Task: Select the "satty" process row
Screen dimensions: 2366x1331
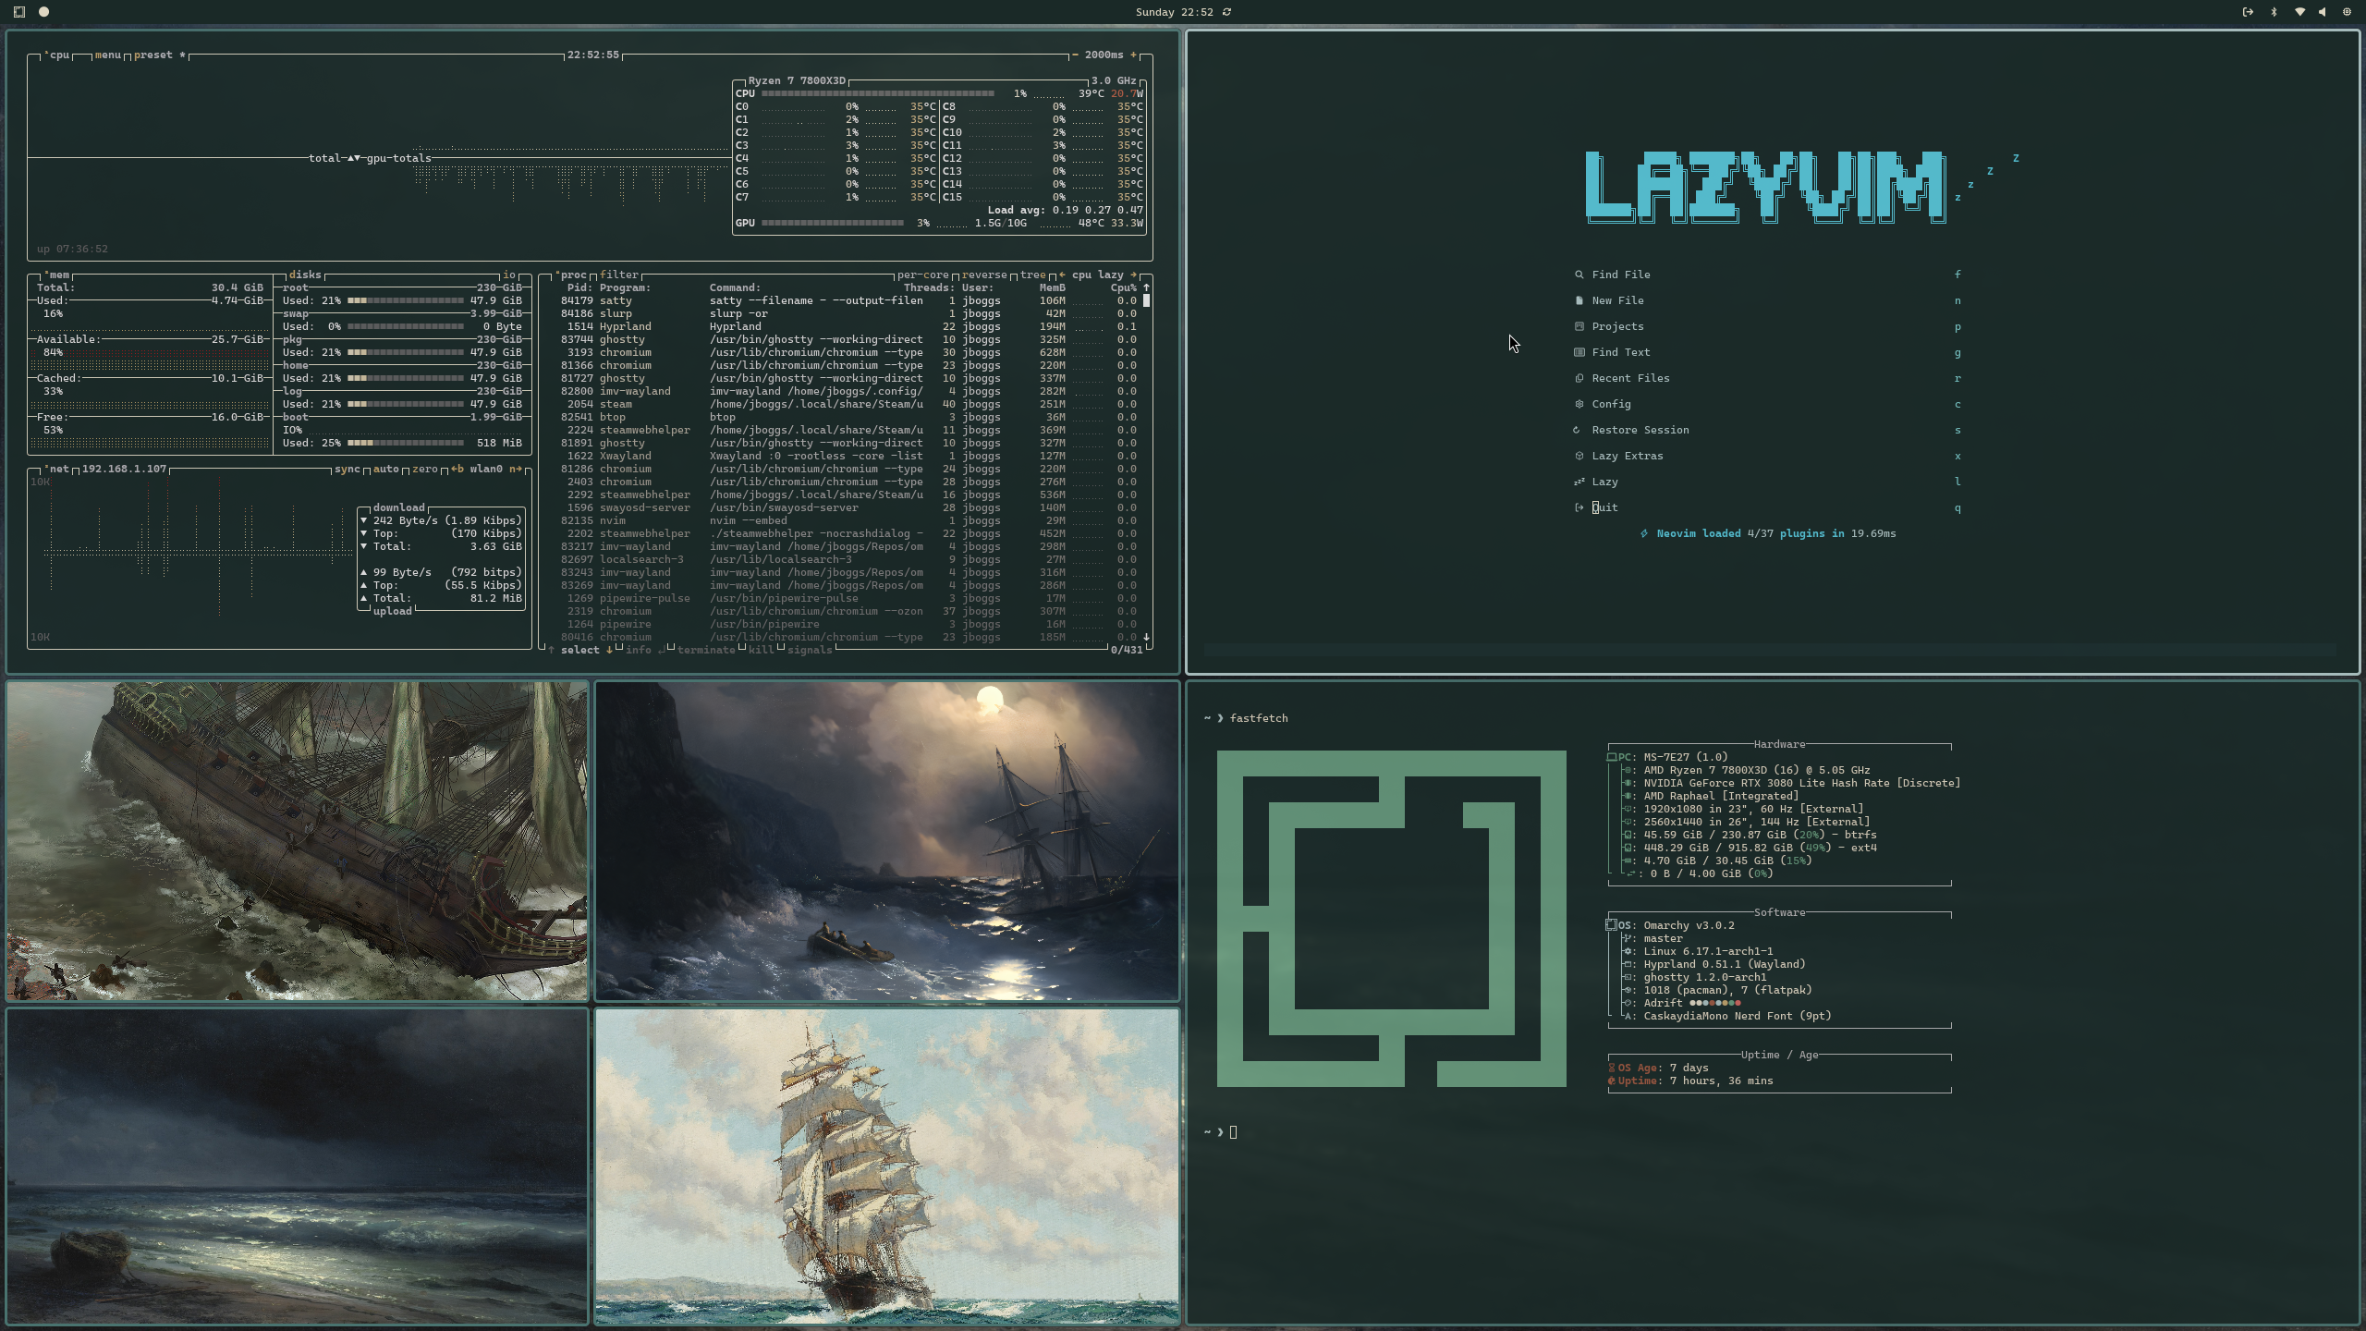Action: point(848,300)
